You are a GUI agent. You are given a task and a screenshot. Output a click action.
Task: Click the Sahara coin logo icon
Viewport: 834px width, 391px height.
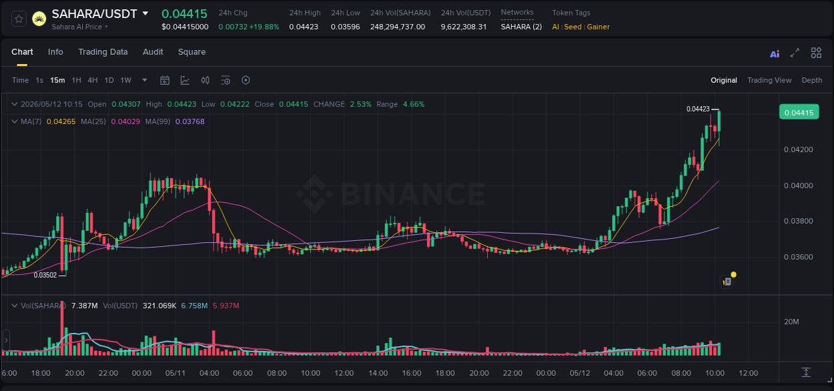(39, 19)
